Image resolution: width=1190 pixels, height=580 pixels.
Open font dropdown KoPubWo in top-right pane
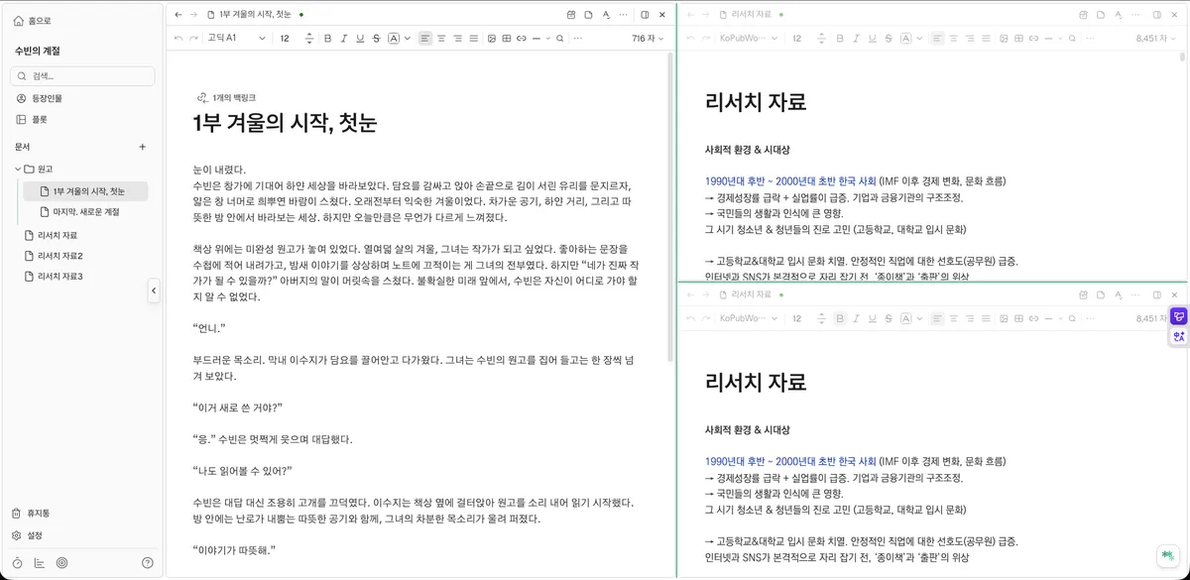(749, 39)
